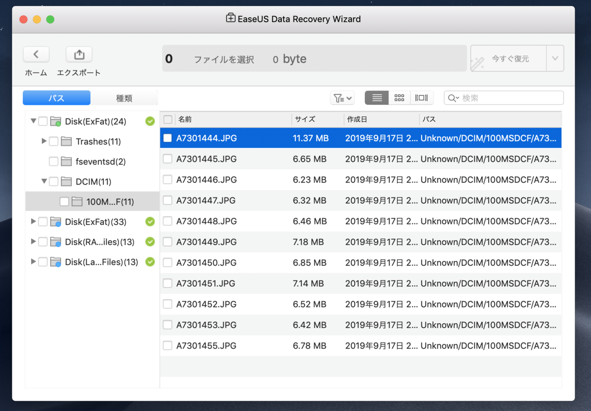Image resolution: width=591 pixels, height=411 pixels.
Task: Select the 種類 tab
Action: [x=124, y=98]
